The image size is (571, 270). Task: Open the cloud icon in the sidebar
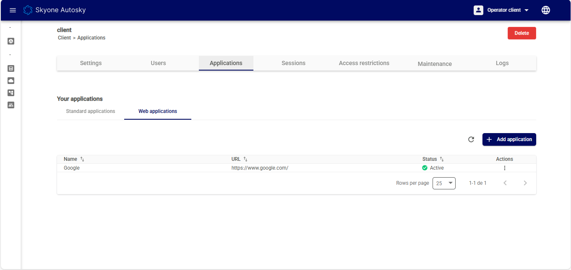(11, 80)
